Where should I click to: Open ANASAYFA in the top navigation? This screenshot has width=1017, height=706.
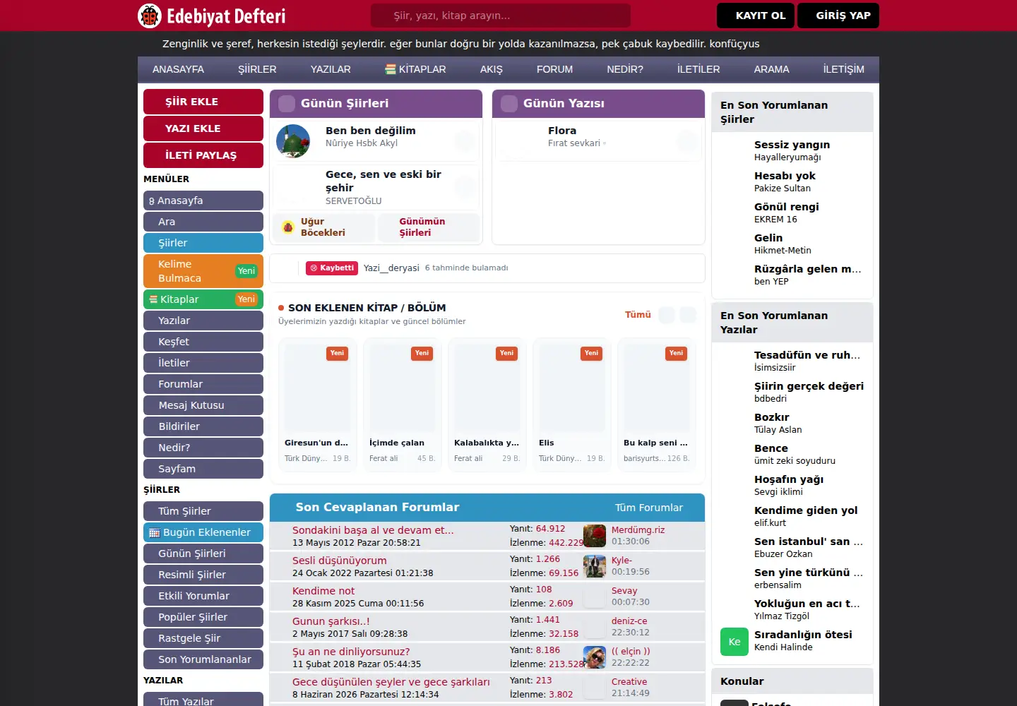tap(178, 69)
